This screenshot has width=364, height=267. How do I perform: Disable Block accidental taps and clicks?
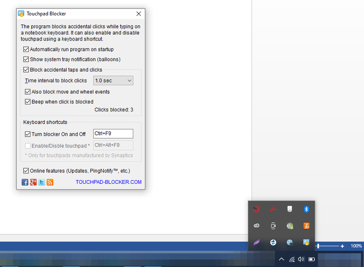click(x=26, y=69)
